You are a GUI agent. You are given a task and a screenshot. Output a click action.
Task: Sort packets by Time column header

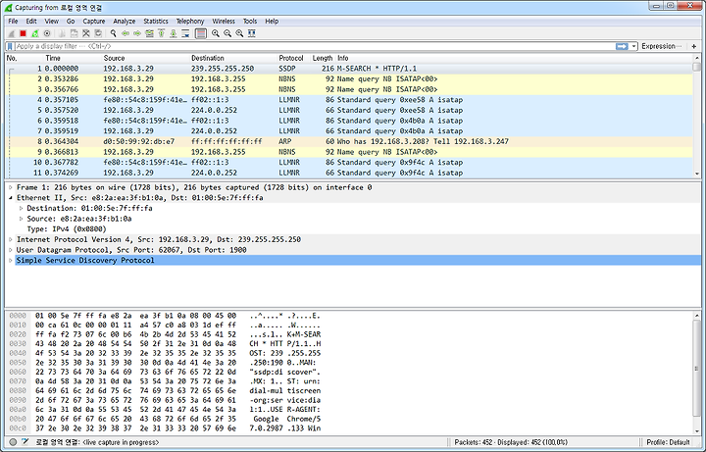point(53,58)
